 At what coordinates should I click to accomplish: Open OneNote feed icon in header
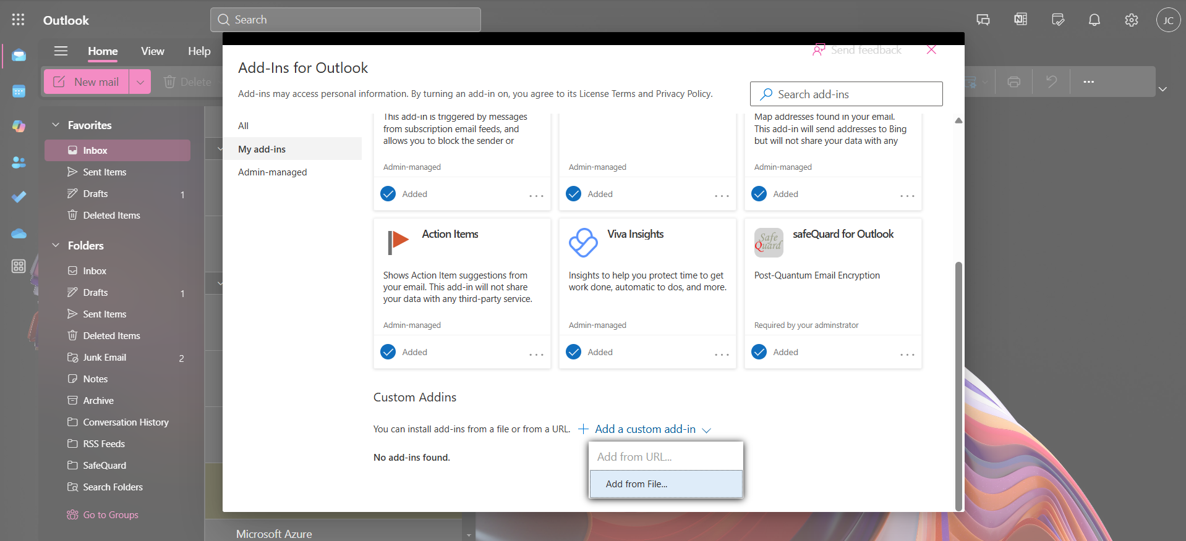(1020, 20)
